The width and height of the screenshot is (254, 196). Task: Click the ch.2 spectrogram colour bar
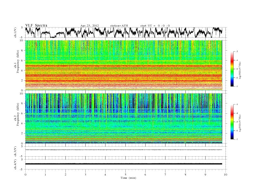point(232,122)
